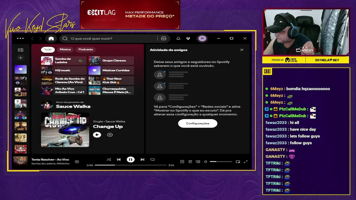
Task: Go forward with the right arrow
Action: [40, 38]
